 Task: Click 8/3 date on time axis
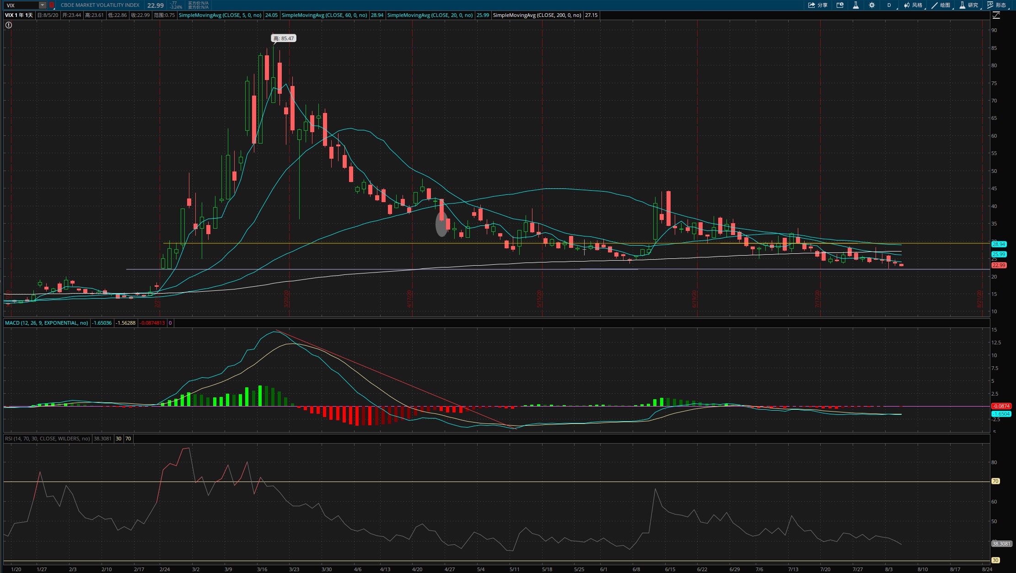(889, 569)
